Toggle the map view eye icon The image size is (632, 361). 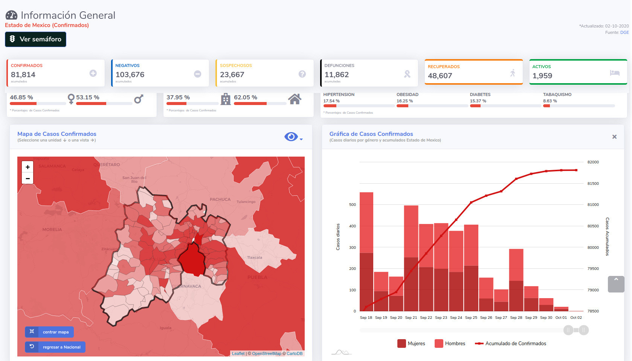pos(291,137)
